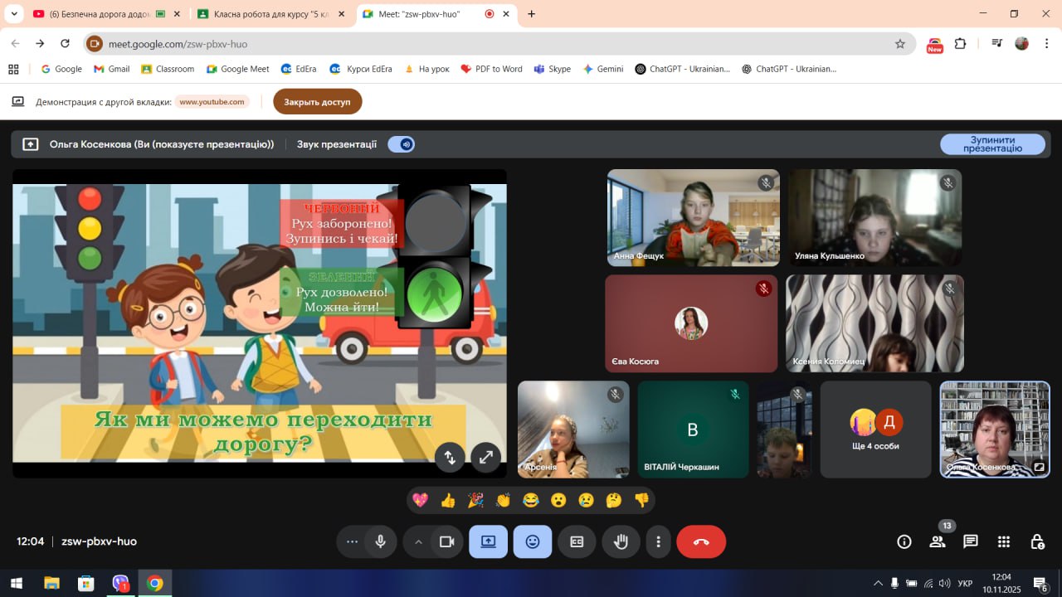The image size is (1062, 597).
Task: Send the thumbs up emoji reaction
Action: 448,500
